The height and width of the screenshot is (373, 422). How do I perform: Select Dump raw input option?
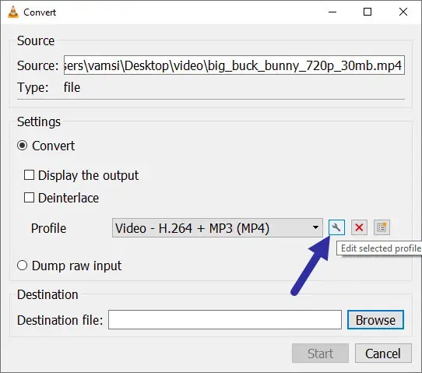[22, 266]
